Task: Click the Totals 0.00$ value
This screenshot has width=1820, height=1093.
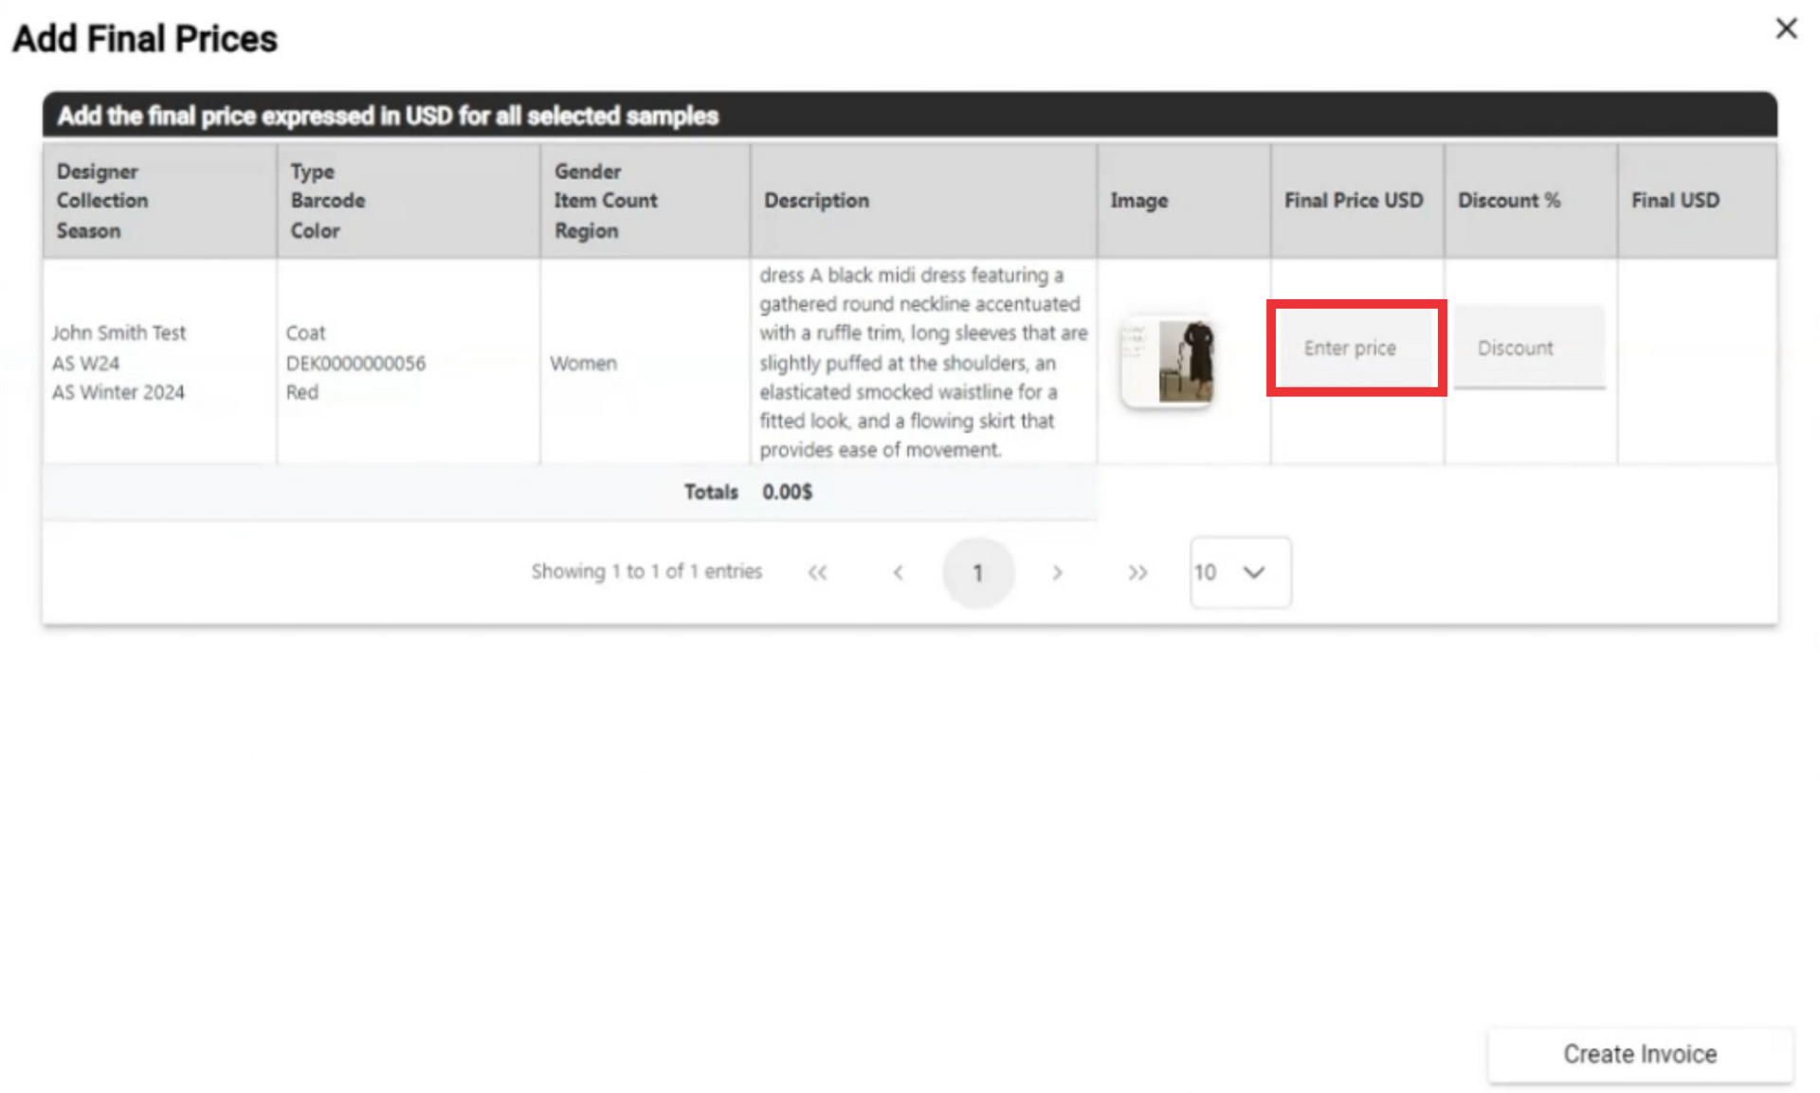Action: point(787,492)
